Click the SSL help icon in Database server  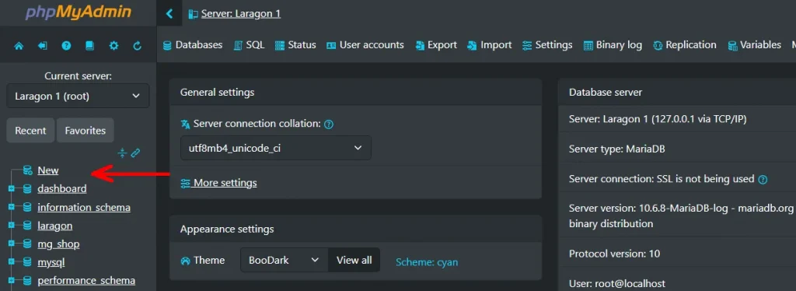763,179
